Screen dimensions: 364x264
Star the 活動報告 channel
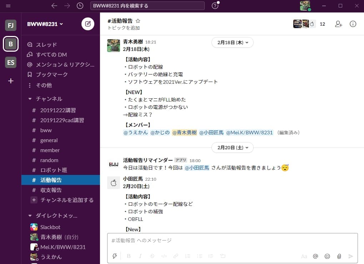pos(138,21)
